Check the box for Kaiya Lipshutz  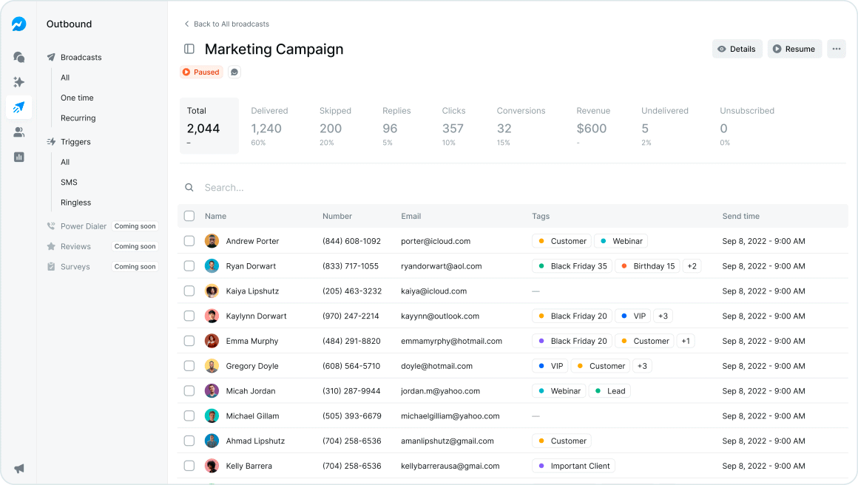[189, 291]
